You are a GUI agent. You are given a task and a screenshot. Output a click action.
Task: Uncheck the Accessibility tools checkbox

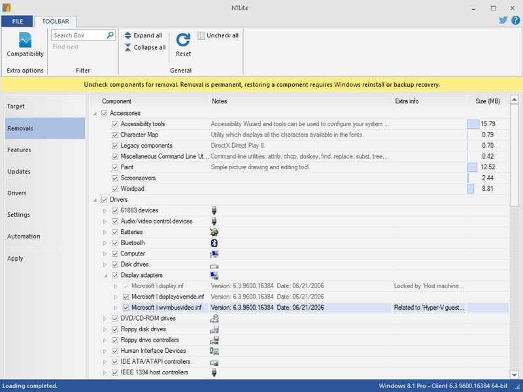tap(115, 124)
